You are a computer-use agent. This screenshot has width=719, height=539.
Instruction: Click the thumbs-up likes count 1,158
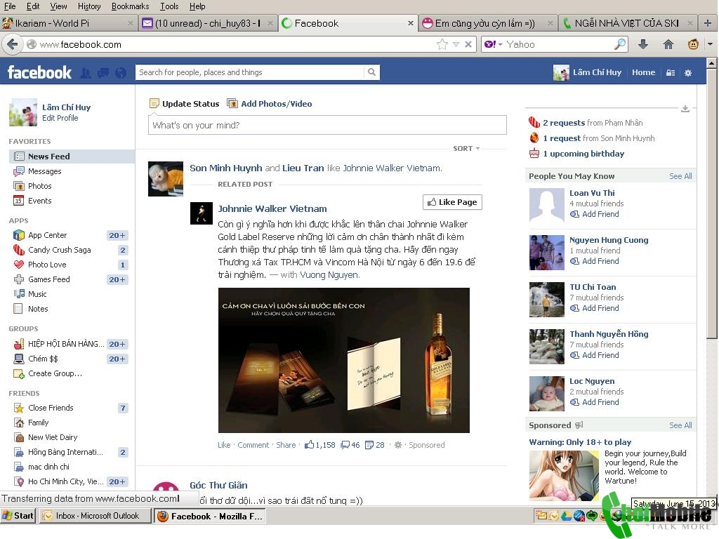pos(320,444)
